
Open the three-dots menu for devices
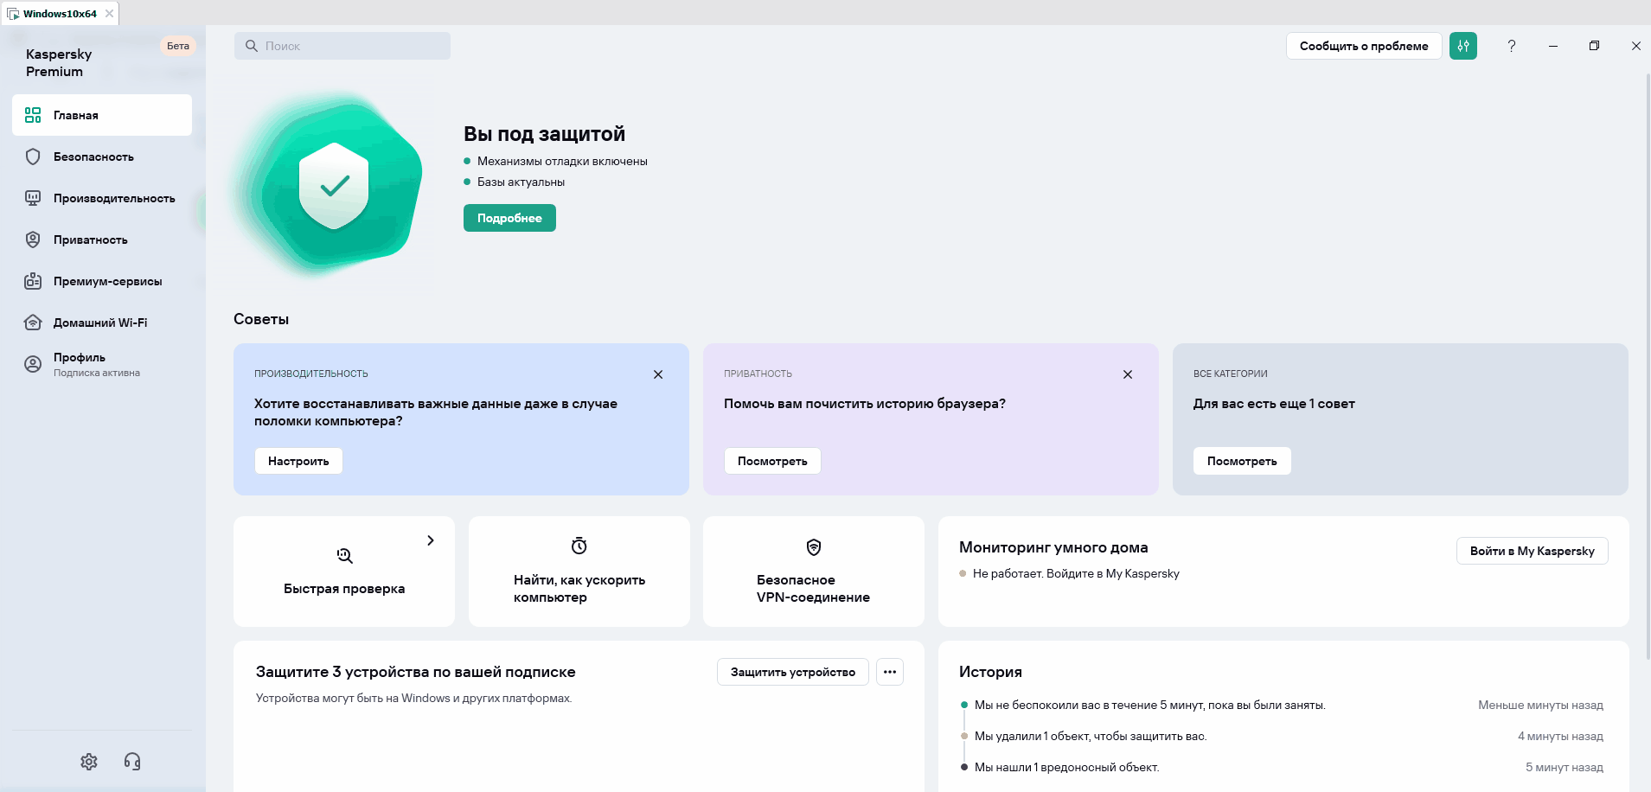[x=890, y=672]
